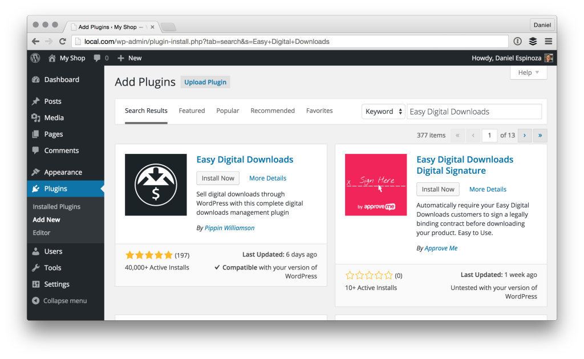Expand the Help panel
Viewport: 584px width, 359px height.
[x=529, y=72]
